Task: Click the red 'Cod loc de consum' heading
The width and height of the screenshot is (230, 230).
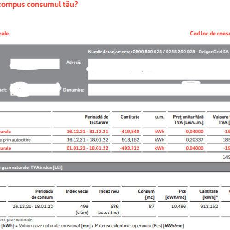Action: pyautogui.click(x=210, y=34)
